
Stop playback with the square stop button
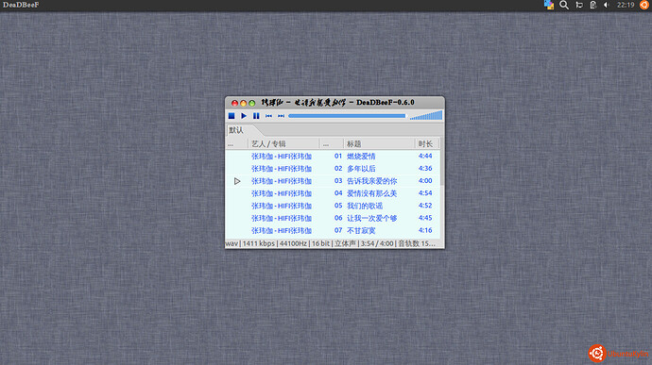232,116
